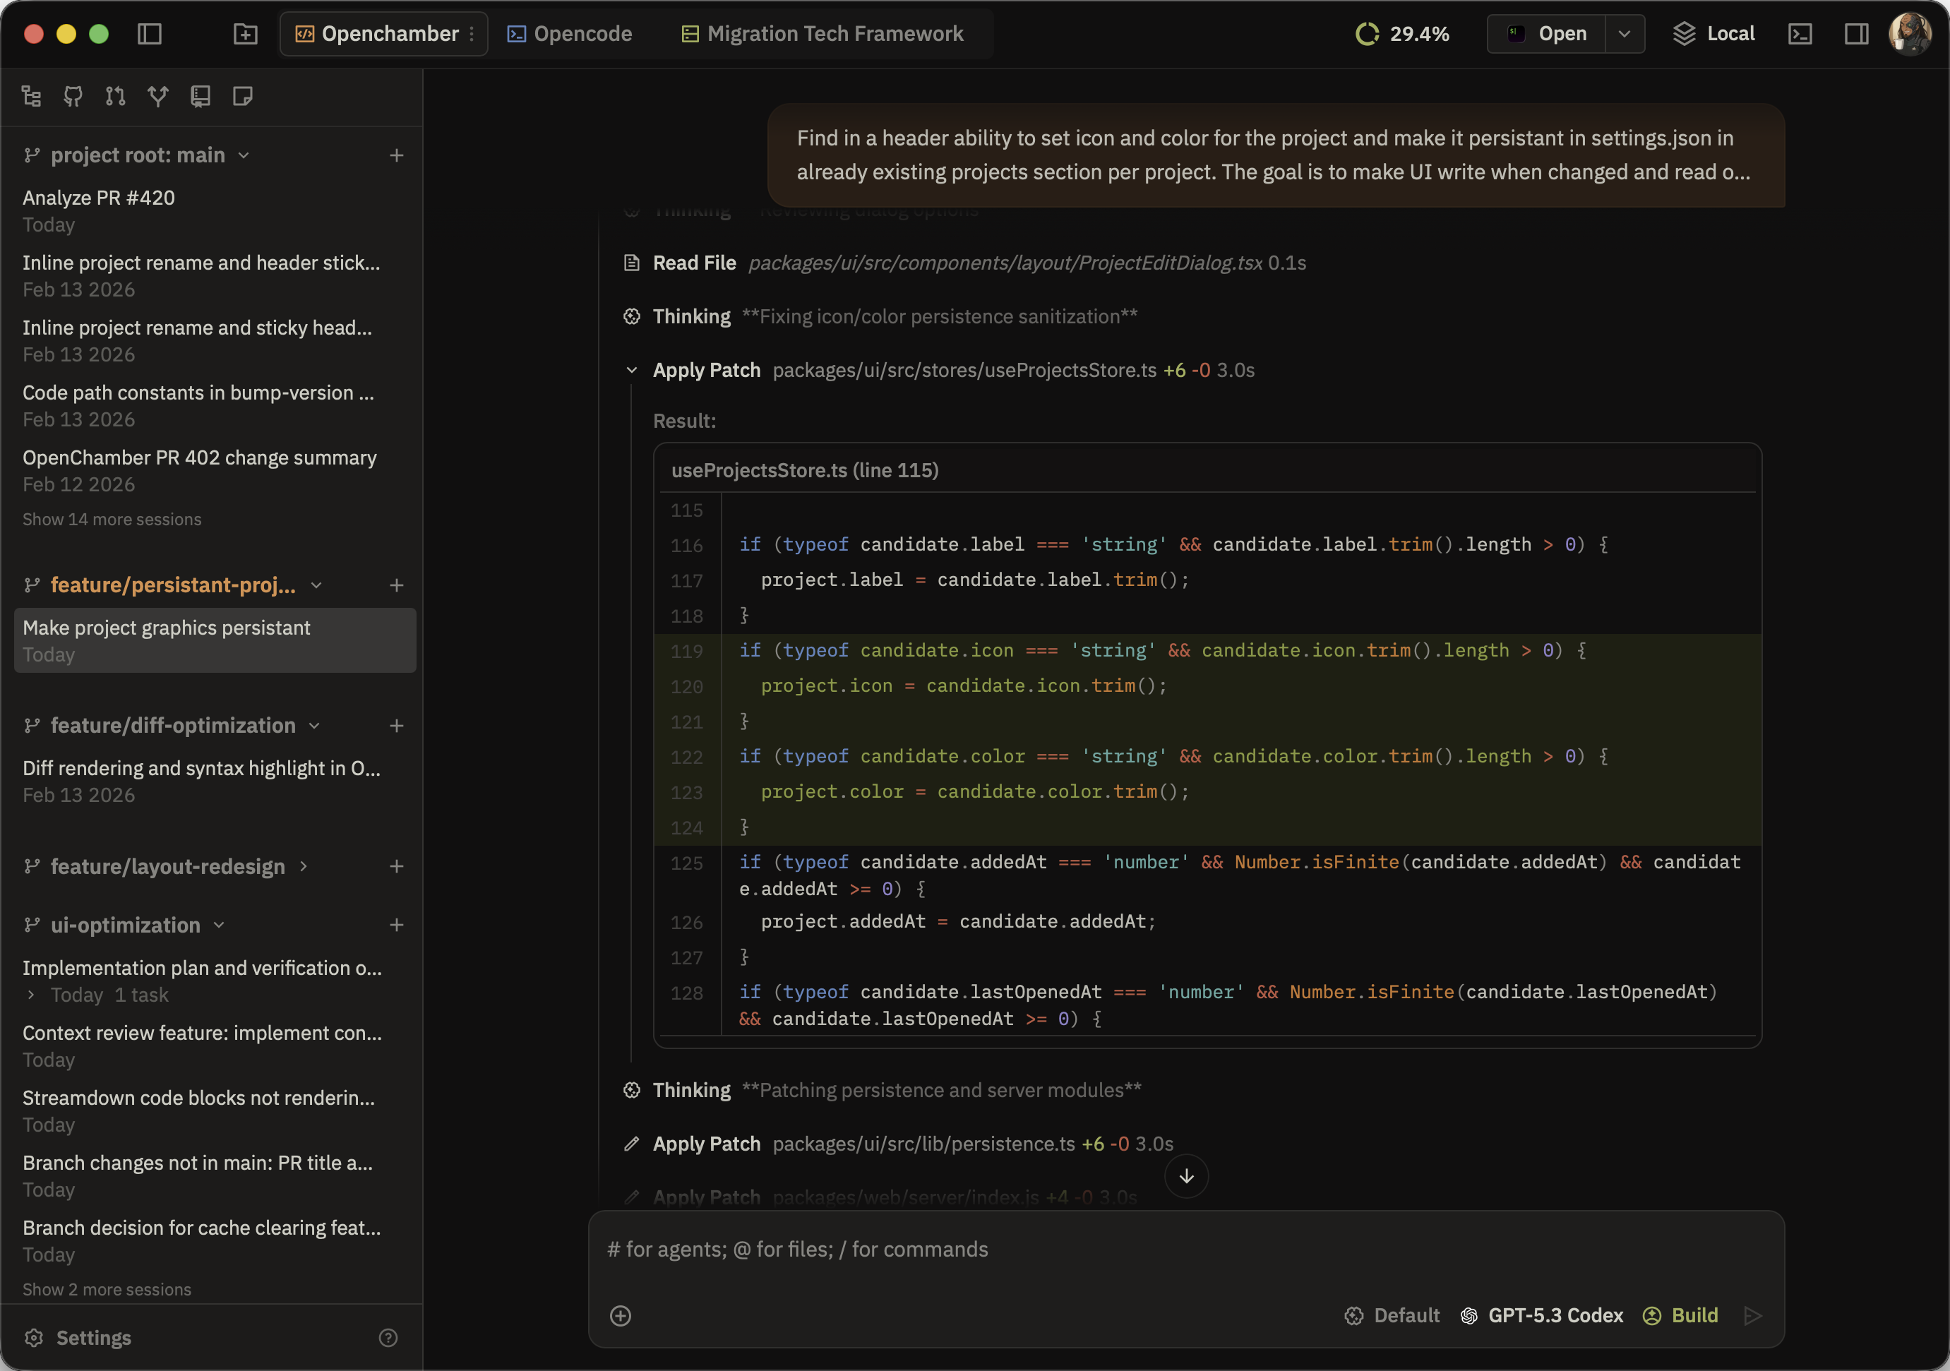Click the send arrow in the prompt box

(x=1752, y=1316)
